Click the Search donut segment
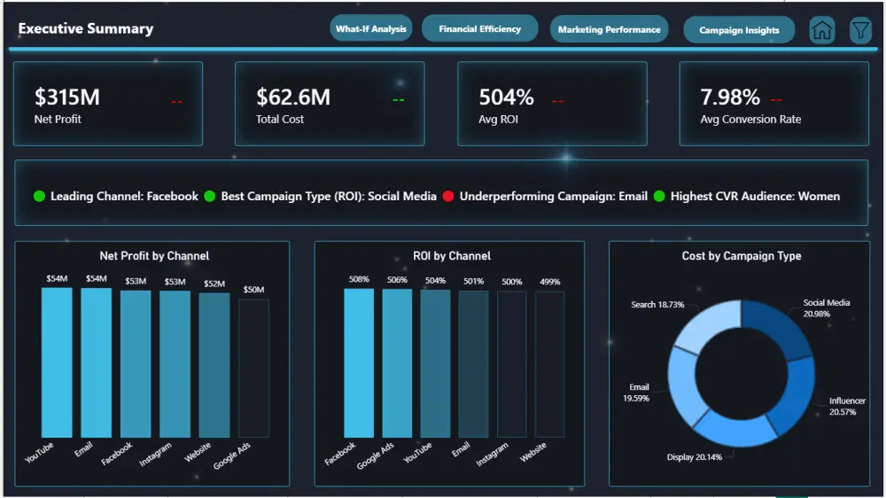Screen dimensions: 886x498 (711, 324)
